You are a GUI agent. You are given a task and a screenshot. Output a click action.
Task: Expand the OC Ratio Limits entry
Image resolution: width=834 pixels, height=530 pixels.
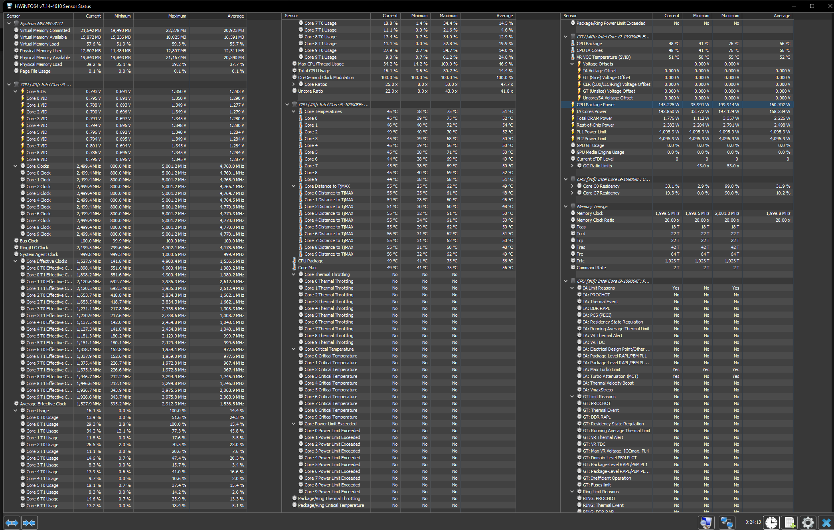pos(572,166)
